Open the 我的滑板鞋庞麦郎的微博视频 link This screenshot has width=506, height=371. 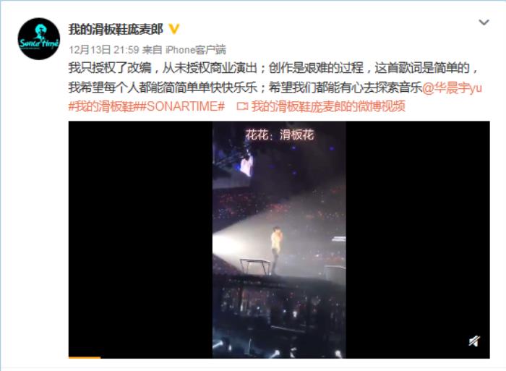328,106
